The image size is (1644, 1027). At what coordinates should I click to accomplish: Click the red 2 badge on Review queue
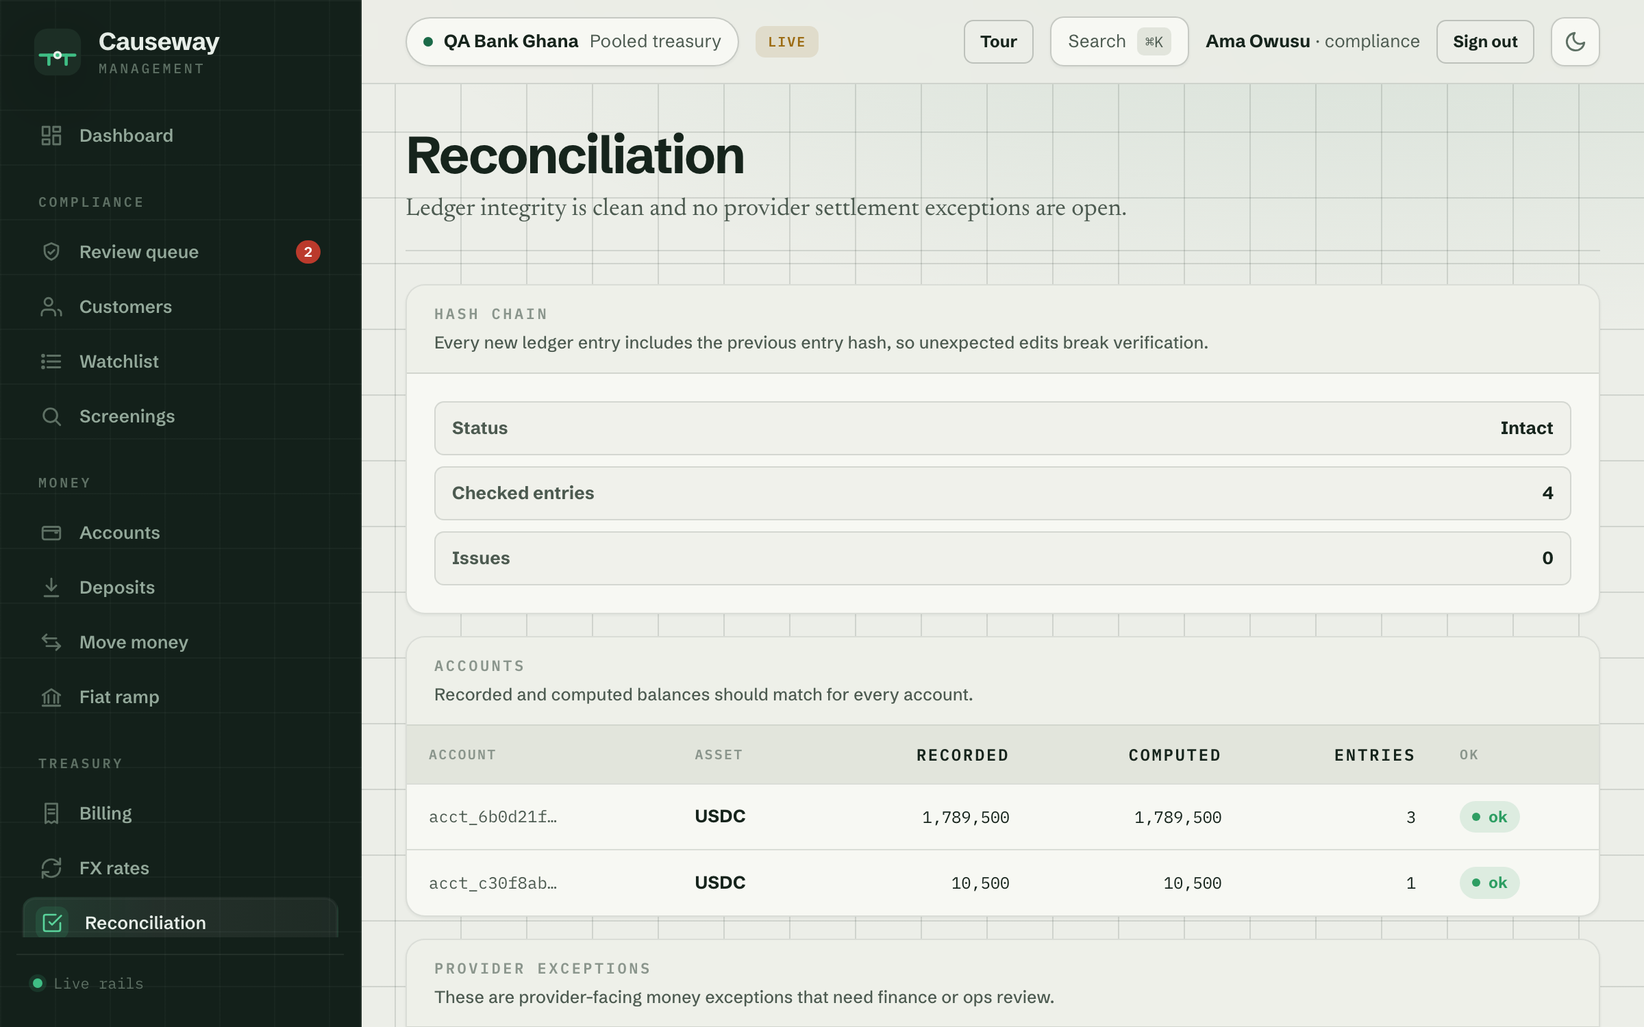pyautogui.click(x=308, y=252)
